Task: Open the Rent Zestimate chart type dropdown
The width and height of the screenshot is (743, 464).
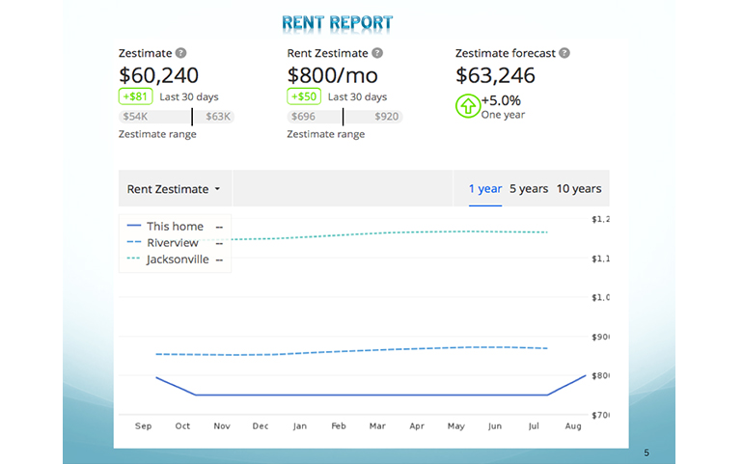Action: coord(174,189)
